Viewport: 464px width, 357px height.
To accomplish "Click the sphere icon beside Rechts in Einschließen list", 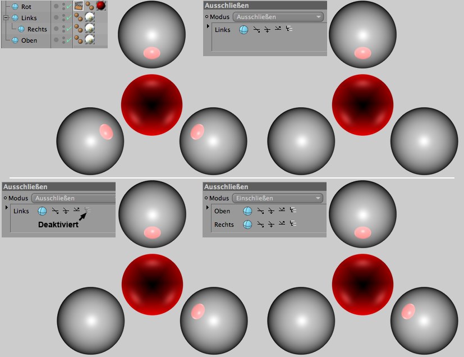I will click(x=247, y=225).
